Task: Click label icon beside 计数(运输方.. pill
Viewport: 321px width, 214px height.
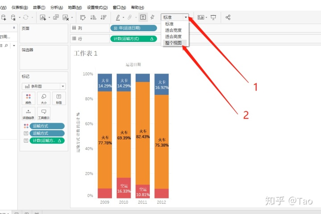Action: (x=26, y=140)
